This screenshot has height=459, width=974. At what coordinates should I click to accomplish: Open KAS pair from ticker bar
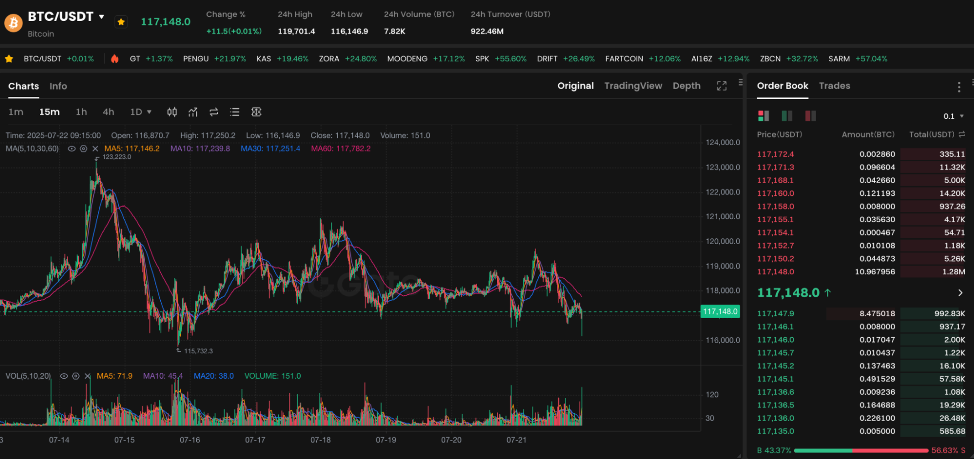pos(282,59)
